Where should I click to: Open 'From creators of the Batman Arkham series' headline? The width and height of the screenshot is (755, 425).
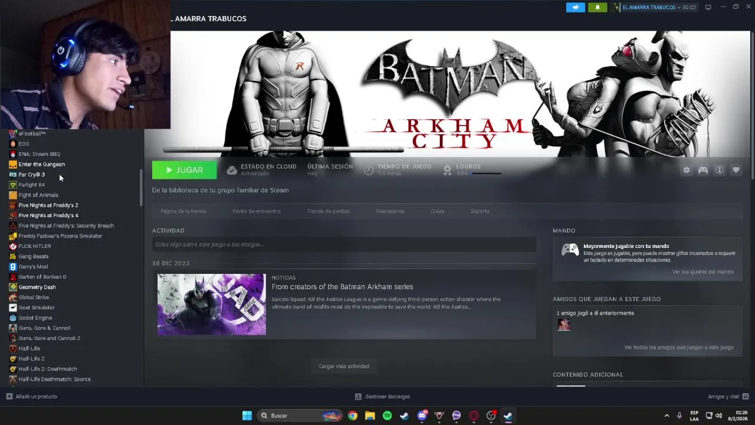342,287
